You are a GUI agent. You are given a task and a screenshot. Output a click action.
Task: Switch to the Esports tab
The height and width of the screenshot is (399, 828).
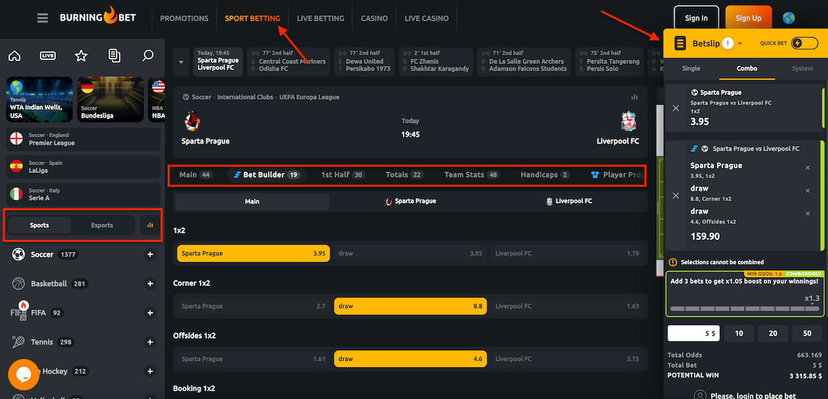(102, 225)
